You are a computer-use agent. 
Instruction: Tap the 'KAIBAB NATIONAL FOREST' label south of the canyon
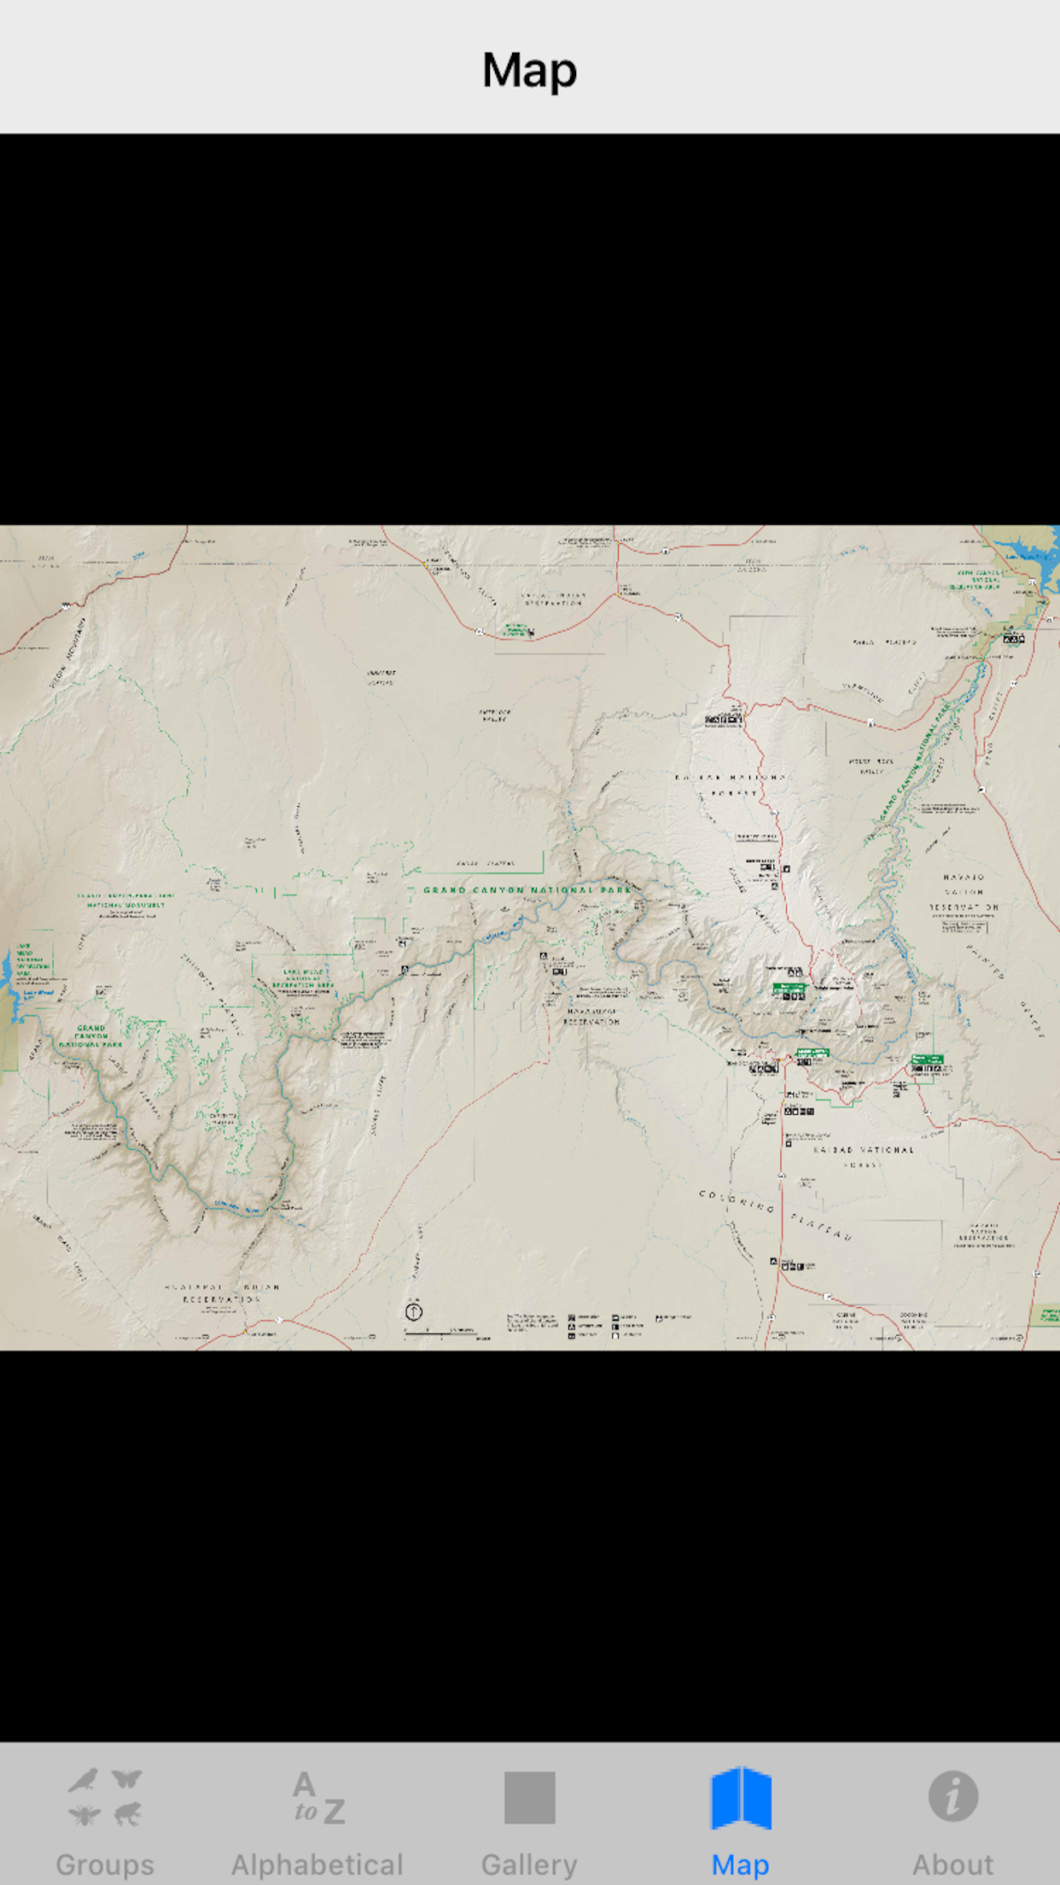[863, 1156]
